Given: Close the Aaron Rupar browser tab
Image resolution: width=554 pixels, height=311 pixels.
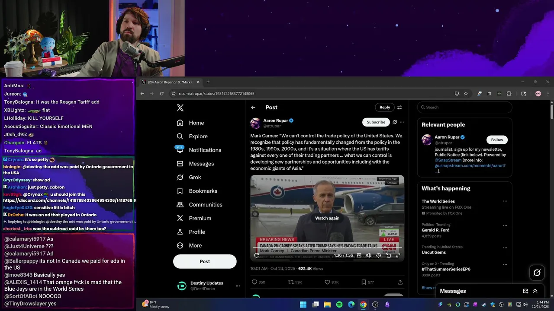Looking at the screenshot, I should pyautogui.click(x=198, y=82).
